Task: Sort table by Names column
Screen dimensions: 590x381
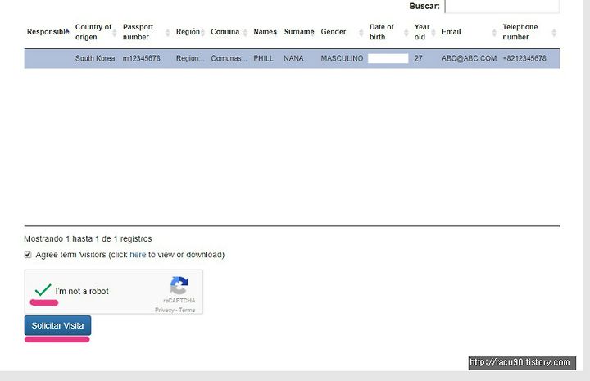Action: [265, 32]
